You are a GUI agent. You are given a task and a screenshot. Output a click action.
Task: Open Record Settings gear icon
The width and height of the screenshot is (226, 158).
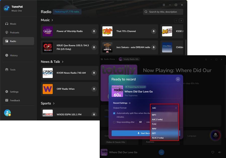point(130,103)
